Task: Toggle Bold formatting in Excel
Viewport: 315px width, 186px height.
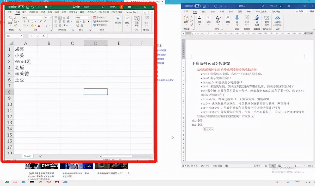Action: (24, 21)
